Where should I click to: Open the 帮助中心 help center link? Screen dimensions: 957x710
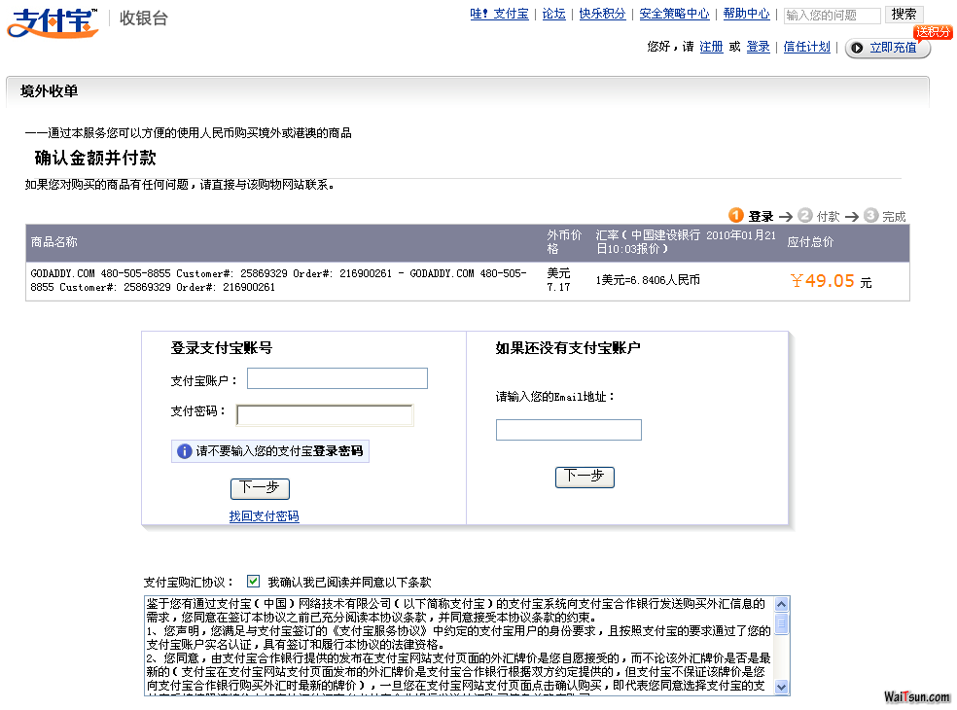[746, 15]
